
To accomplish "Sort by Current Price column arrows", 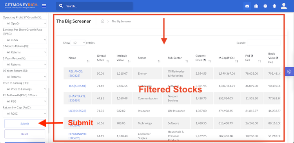I will [x=210, y=61].
